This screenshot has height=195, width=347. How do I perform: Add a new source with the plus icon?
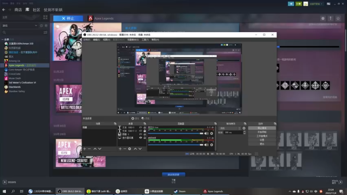(x=120, y=149)
